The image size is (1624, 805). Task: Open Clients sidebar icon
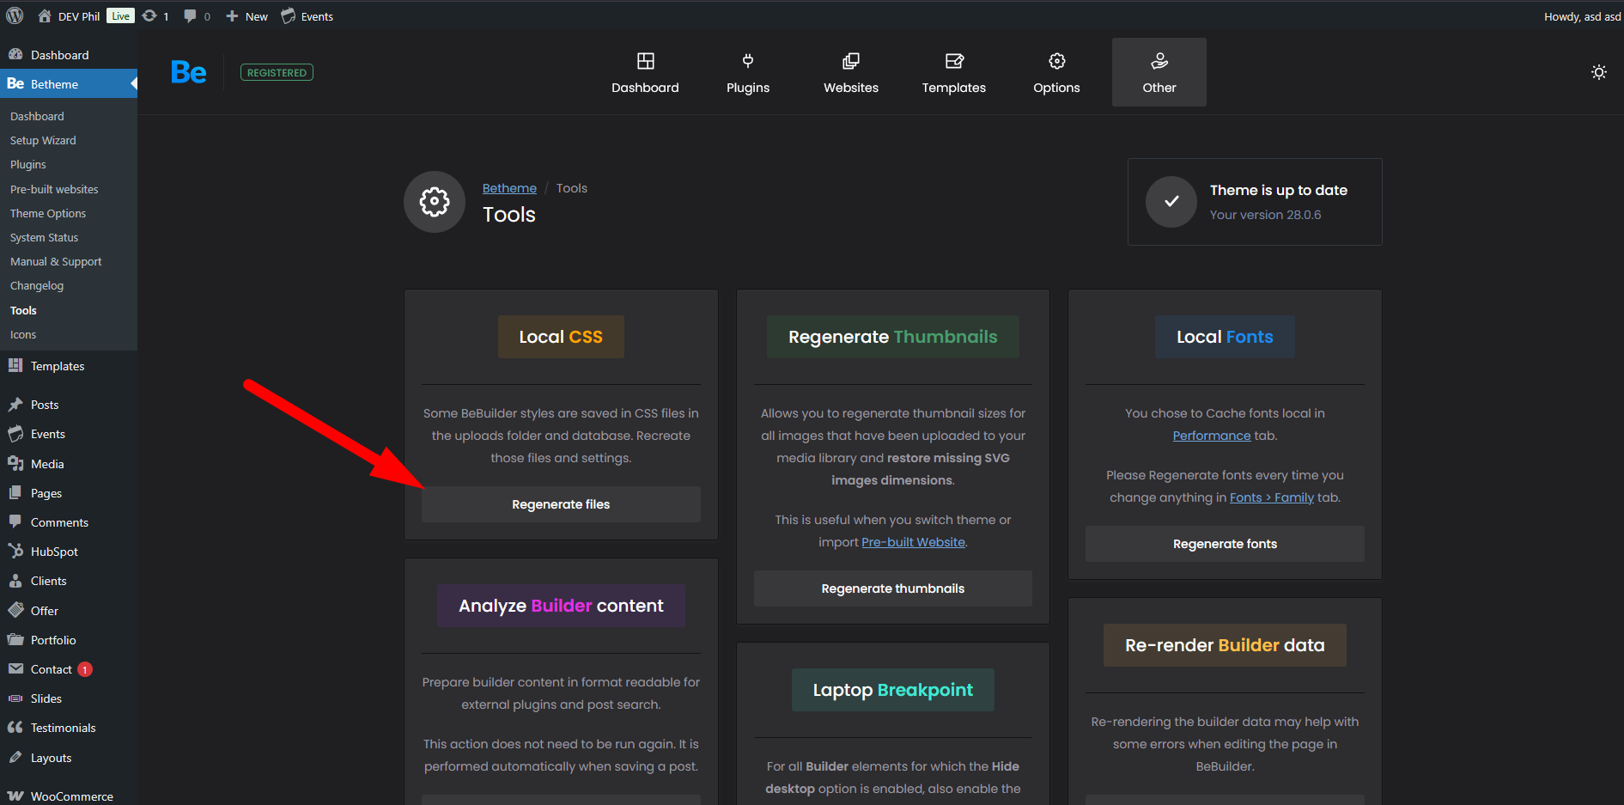point(15,580)
